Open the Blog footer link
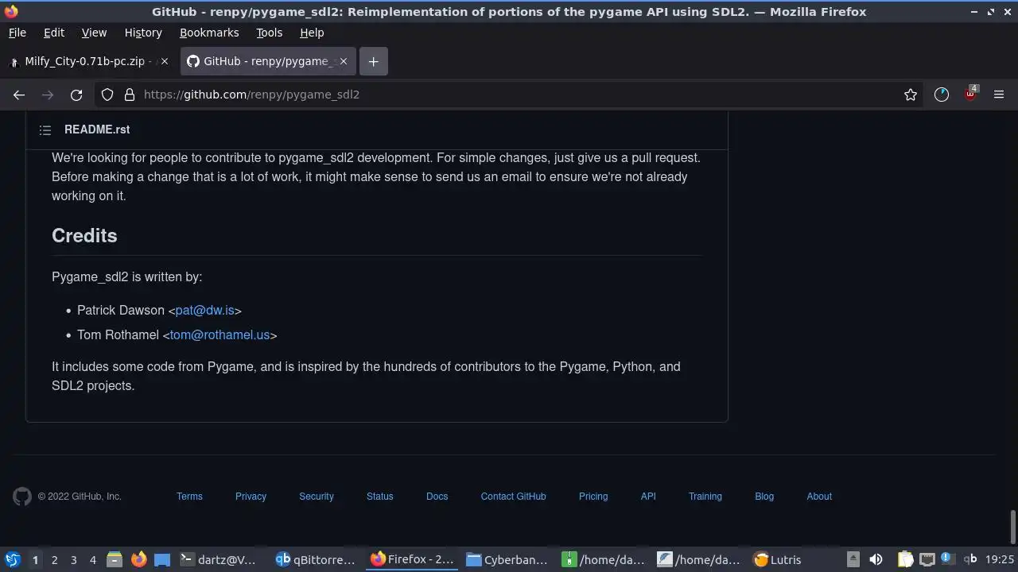 [764, 497]
